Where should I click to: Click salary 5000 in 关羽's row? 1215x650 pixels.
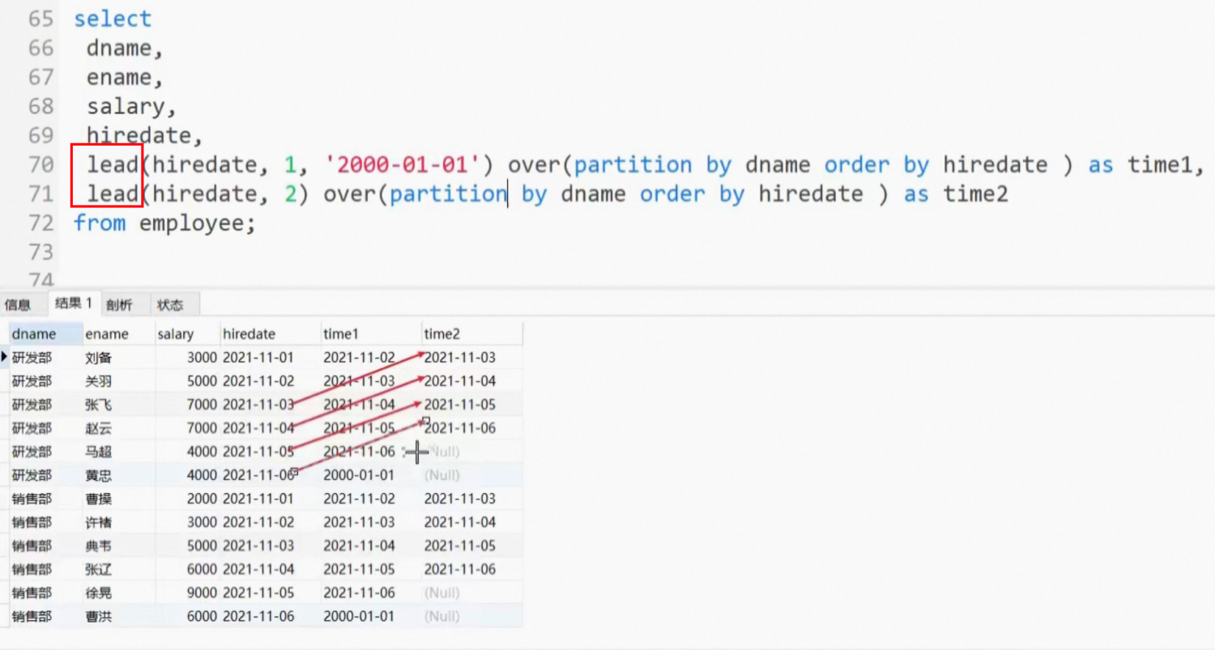[202, 380]
